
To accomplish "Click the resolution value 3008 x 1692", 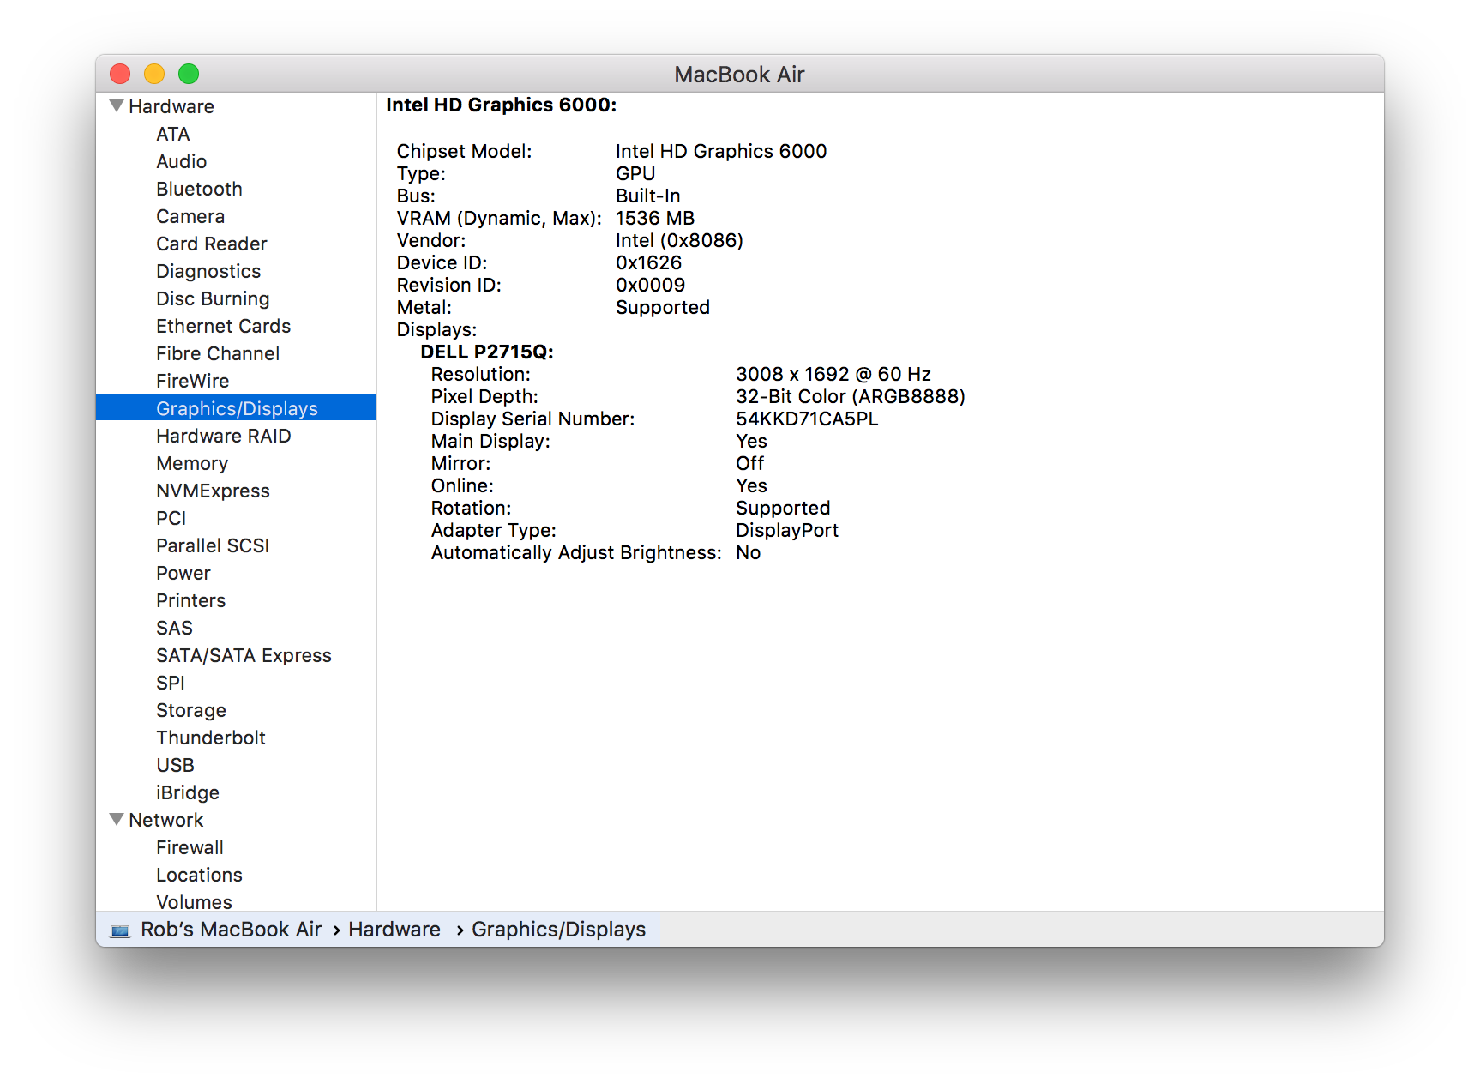I will [x=833, y=374].
